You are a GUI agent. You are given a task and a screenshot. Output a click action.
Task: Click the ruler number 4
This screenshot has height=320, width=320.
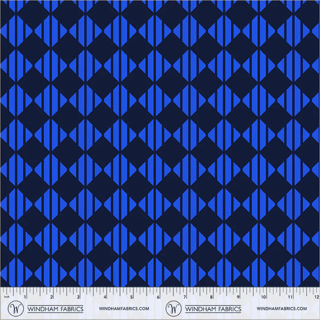pyautogui.click(x=104, y=297)
